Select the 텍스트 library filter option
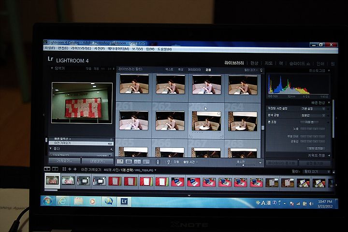The width and height of the screenshot is (348, 232). (169, 70)
